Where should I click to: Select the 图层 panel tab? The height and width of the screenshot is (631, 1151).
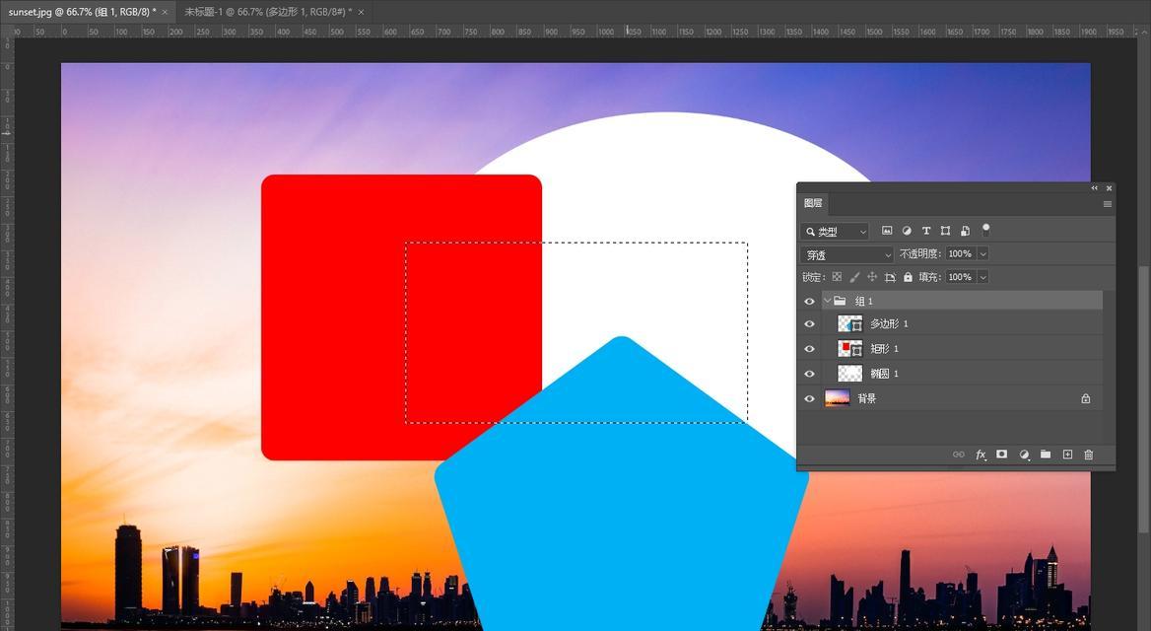[813, 203]
